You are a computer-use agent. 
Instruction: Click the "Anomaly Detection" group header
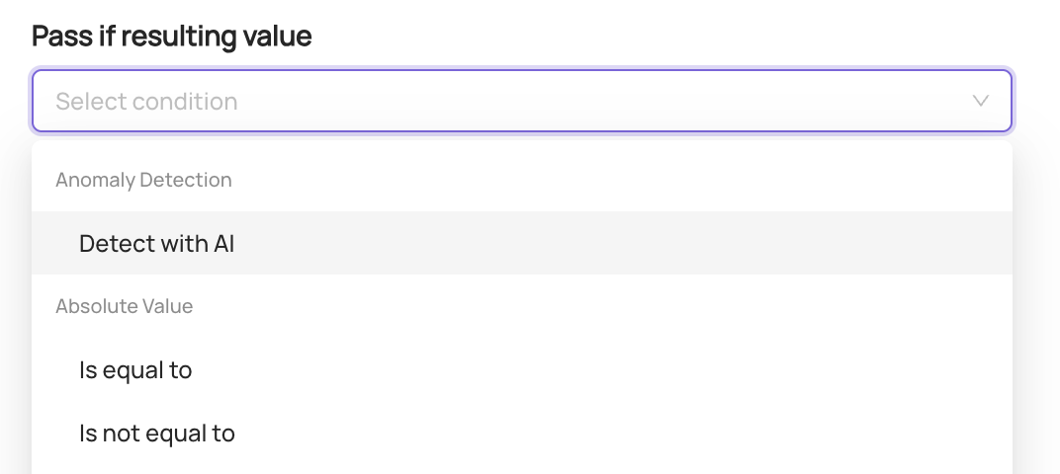point(143,180)
